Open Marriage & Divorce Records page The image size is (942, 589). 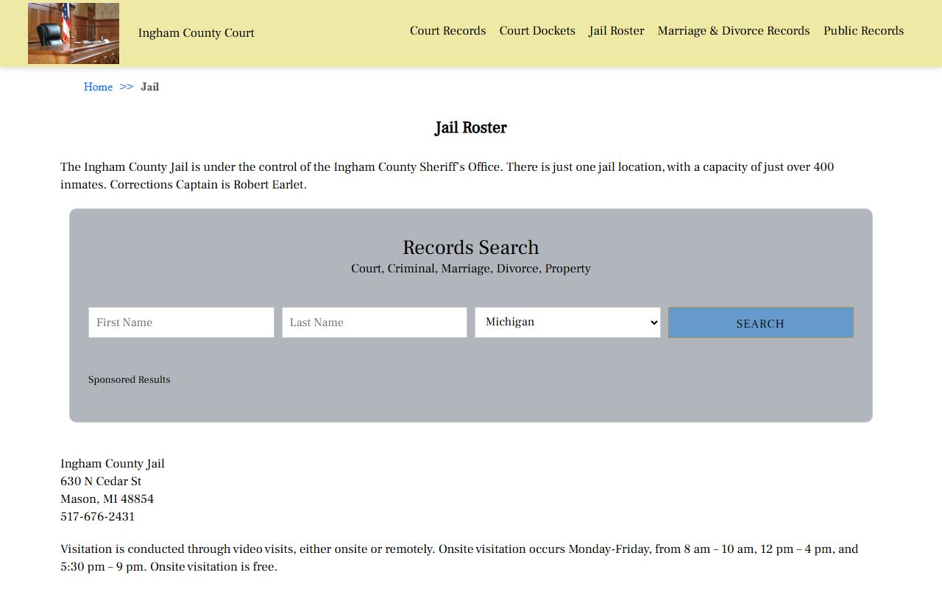pos(734,31)
